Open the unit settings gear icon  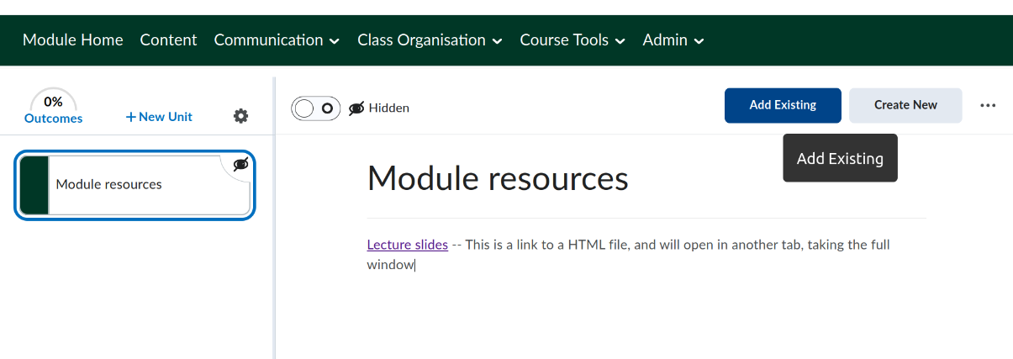[x=240, y=116]
